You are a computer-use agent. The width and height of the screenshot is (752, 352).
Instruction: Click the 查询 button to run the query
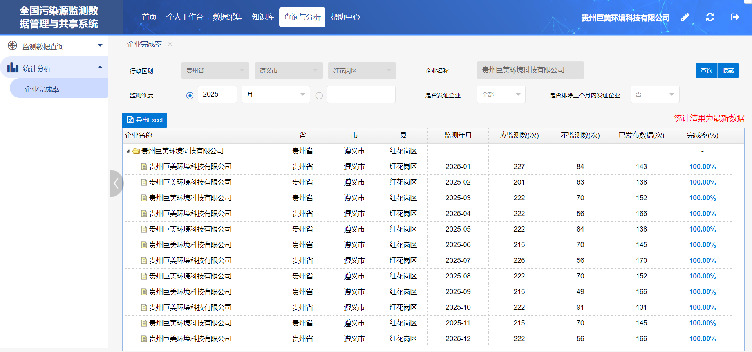click(706, 70)
